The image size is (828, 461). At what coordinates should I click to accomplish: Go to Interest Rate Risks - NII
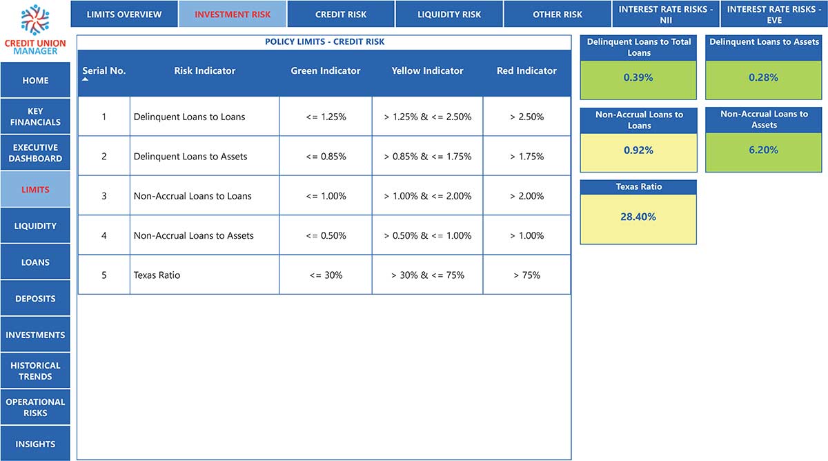[666, 14]
